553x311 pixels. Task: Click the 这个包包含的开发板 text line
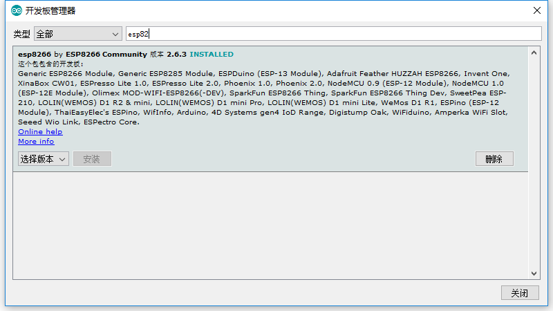click(x=50, y=64)
